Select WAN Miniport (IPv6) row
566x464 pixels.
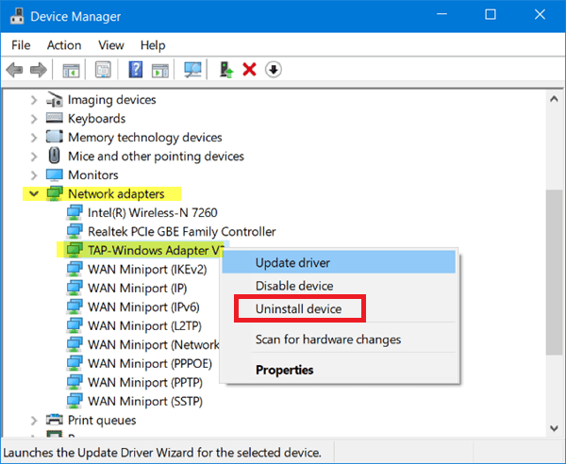(143, 307)
